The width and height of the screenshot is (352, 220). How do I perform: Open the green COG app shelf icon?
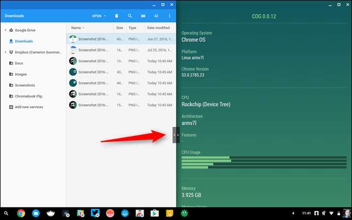click(x=184, y=213)
